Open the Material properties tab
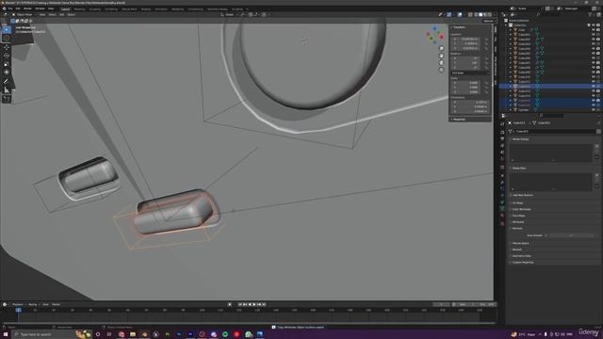The width and height of the screenshot is (603, 339). tap(502, 216)
